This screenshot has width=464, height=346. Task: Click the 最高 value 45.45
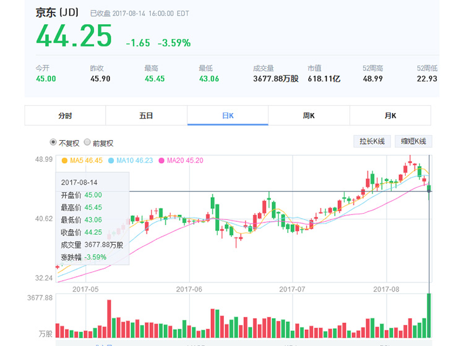(155, 79)
